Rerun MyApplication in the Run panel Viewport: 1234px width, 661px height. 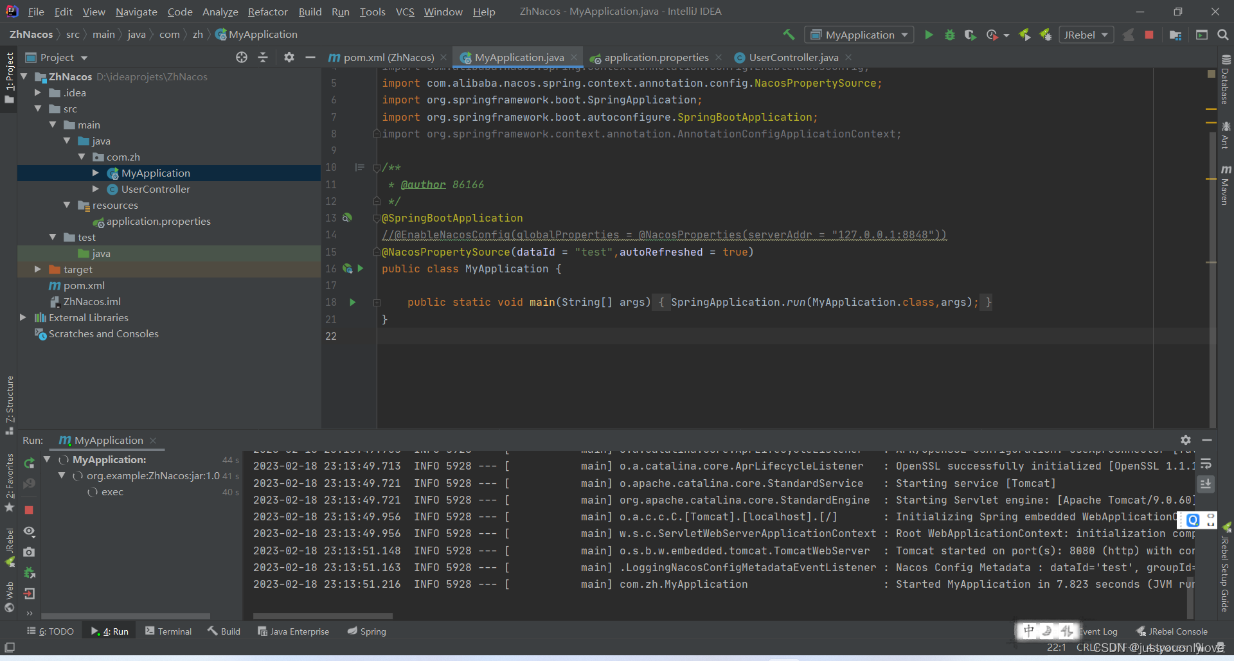(x=29, y=463)
